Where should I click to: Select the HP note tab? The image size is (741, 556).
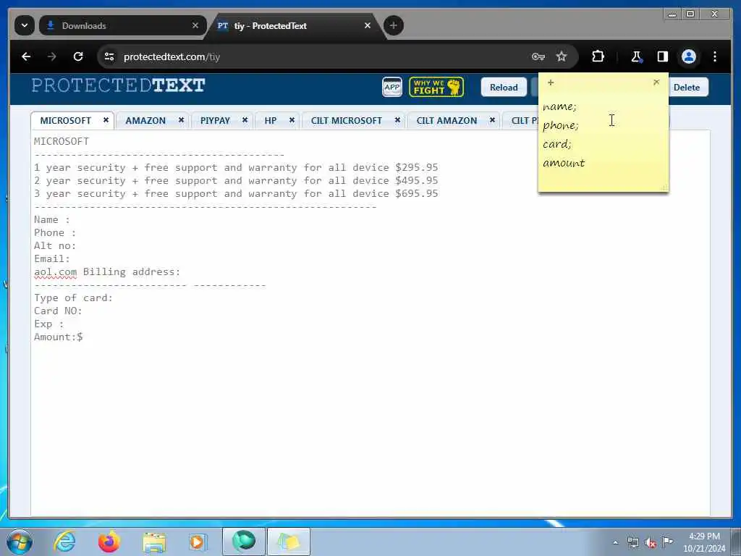[x=271, y=121]
